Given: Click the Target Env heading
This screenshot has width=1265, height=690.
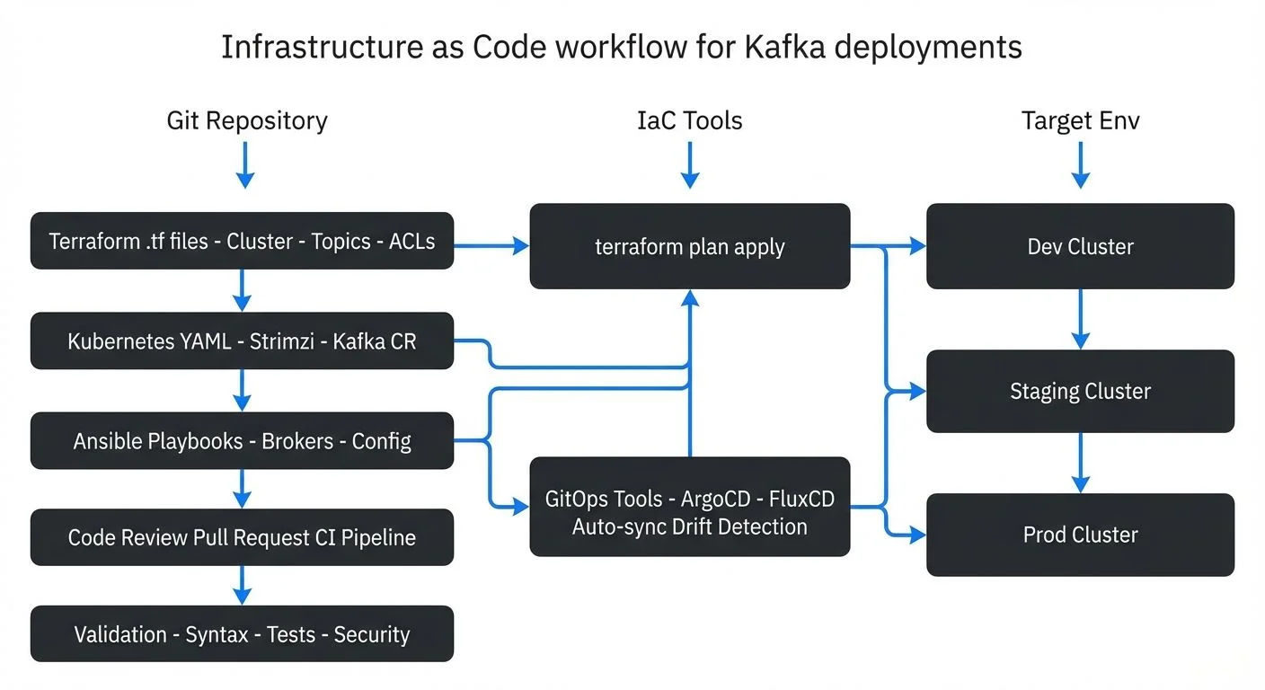Looking at the screenshot, I should (1080, 119).
